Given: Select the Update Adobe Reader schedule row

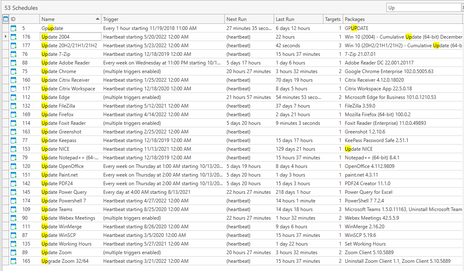Looking at the screenshot, I should click(66, 63).
